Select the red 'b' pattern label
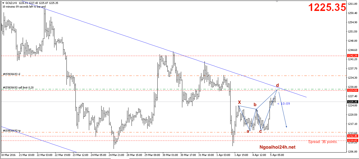 (255, 105)
